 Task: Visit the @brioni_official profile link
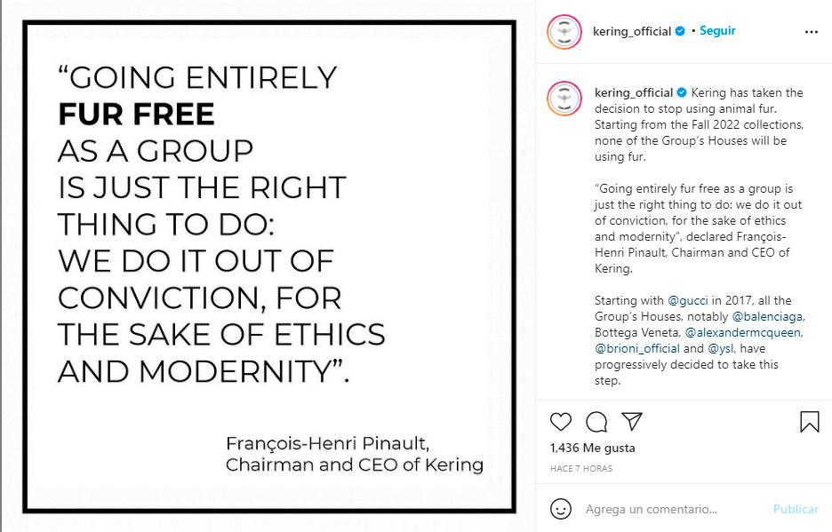pyautogui.click(x=637, y=348)
